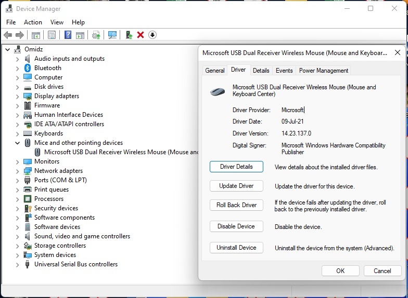This screenshot has height=298, width=408.
Task: Click the Update device driver toolbar icon
Action: click(x=96, y=35)
